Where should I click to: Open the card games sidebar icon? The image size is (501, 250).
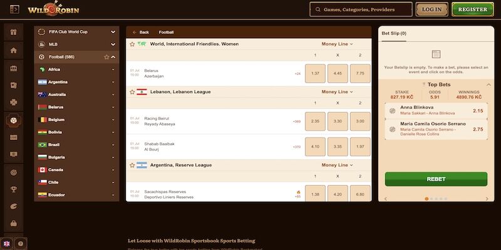pyautogui.click(x=13, y=86)
